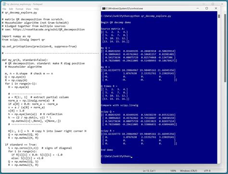Click the console title bar text conhost.exe
The image size is (228, 174).
(124, 8)
